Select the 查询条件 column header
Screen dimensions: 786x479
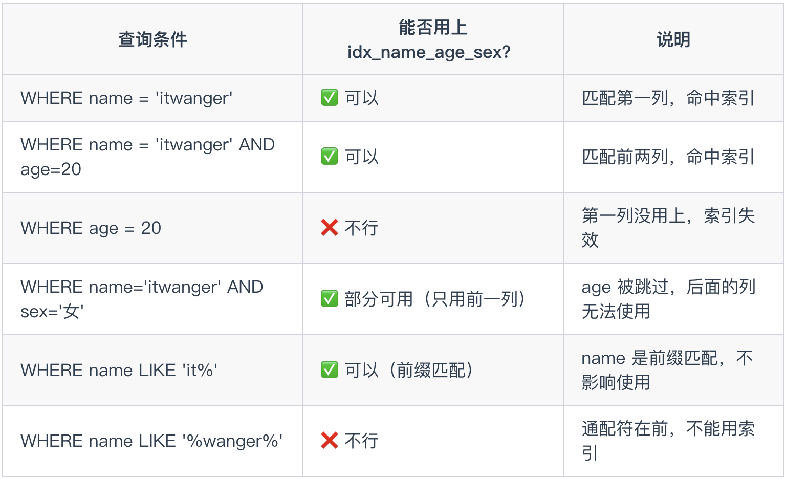152,39
